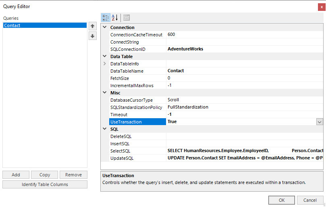Open the Property Pages icon
Viewport: 326px width, 207px height.
click(x=127, y=18)
